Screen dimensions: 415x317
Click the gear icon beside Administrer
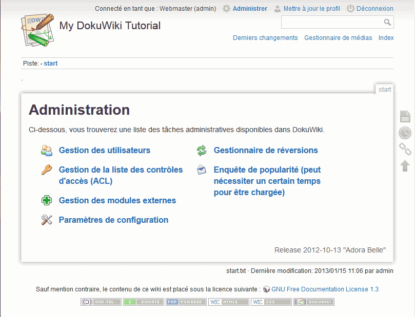[226, 9]
